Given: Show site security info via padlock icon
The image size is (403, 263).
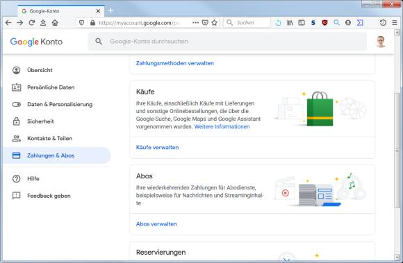Looking at the screenshot, I should [92, 23].
